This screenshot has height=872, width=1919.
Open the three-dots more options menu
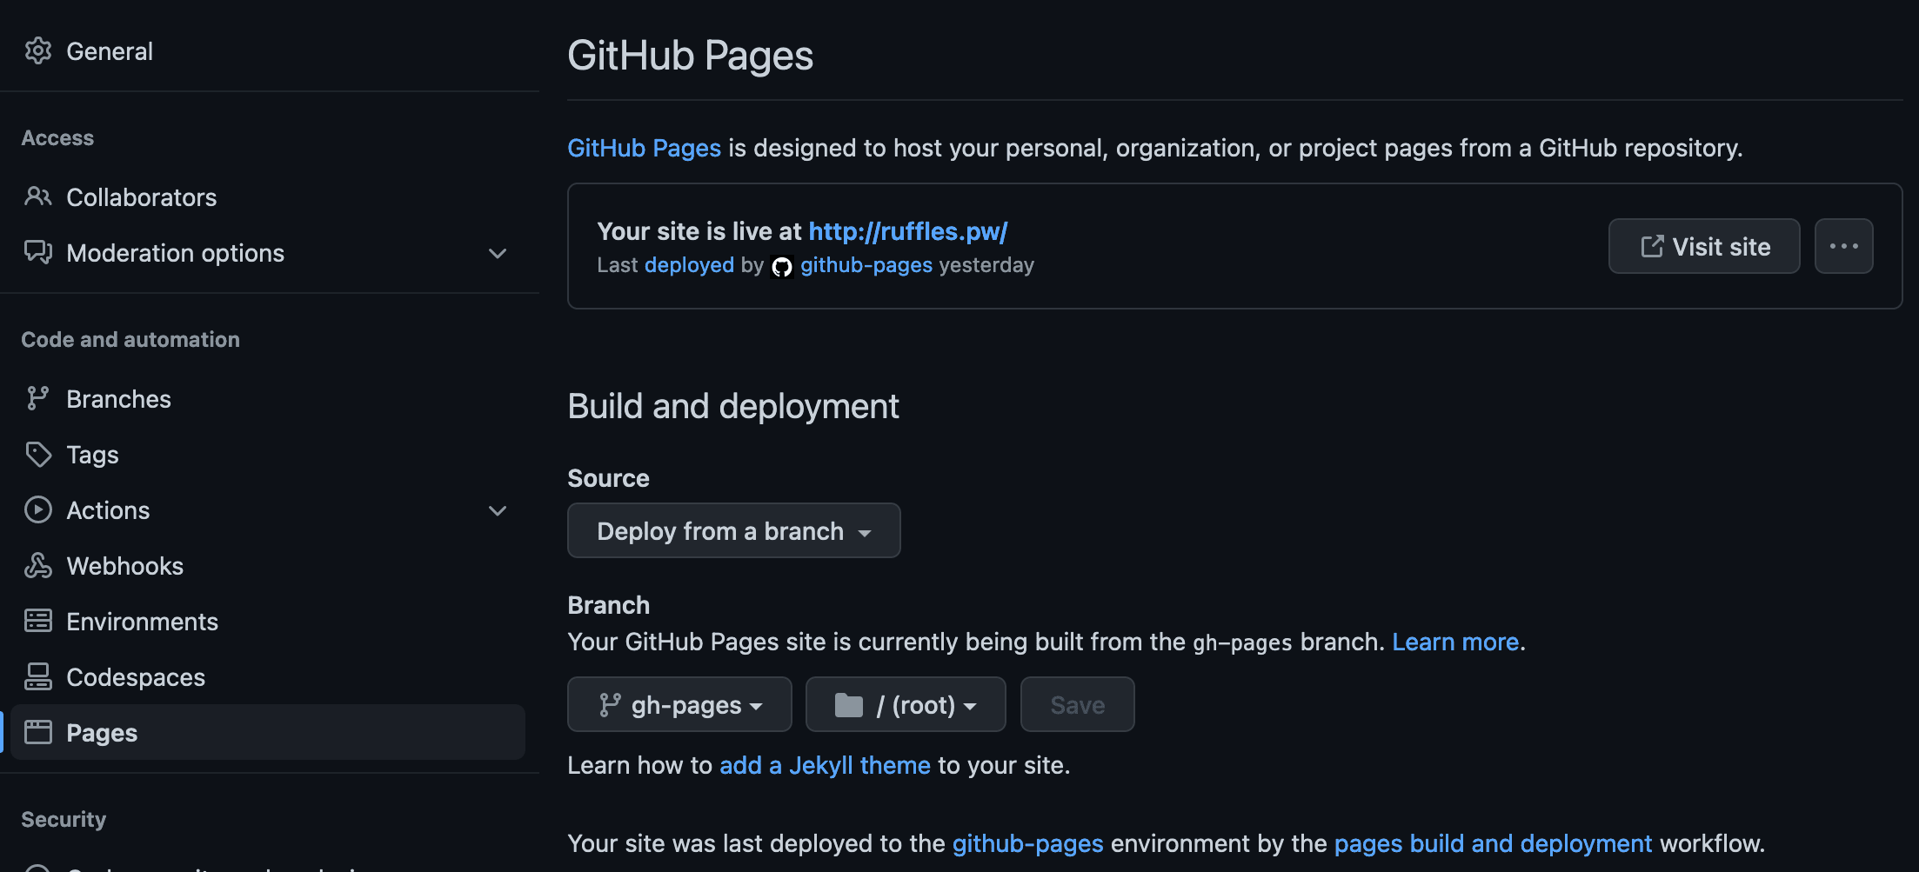click(1843, 246)
